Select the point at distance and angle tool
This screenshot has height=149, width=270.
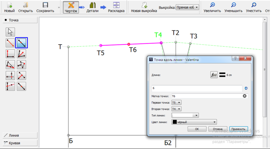[10, 43]
